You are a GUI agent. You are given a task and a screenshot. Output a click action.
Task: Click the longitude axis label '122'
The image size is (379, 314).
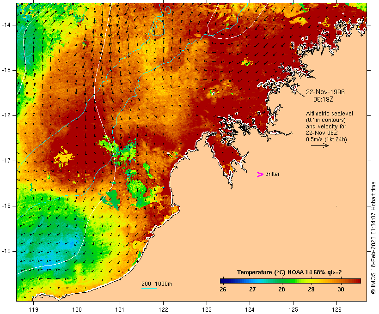coord(164,309)
